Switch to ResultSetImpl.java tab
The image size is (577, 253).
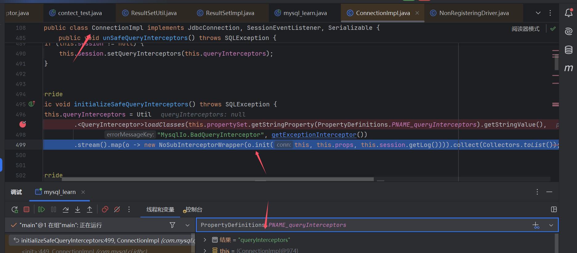point(225,13)
